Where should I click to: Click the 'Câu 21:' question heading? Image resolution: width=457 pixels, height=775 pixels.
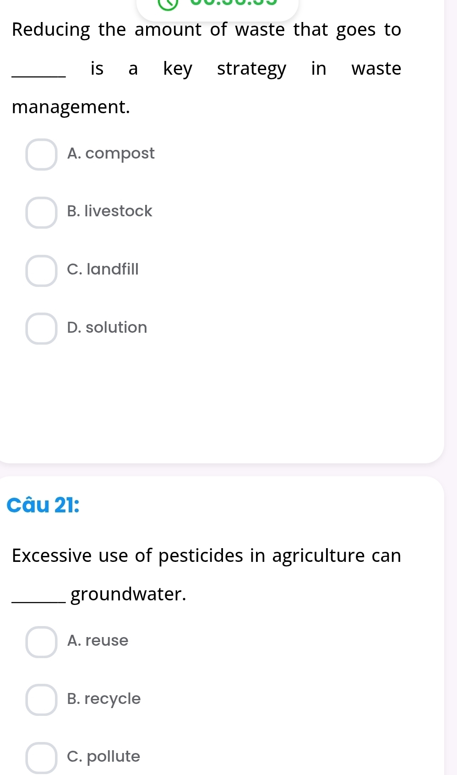pos(43,505)
